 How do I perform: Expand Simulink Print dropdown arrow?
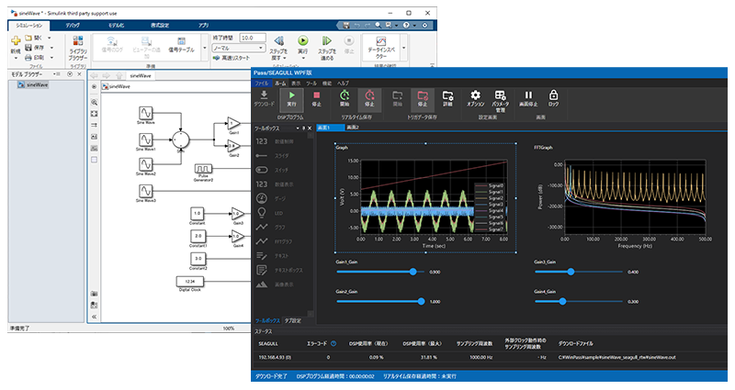tap(51, 58)
